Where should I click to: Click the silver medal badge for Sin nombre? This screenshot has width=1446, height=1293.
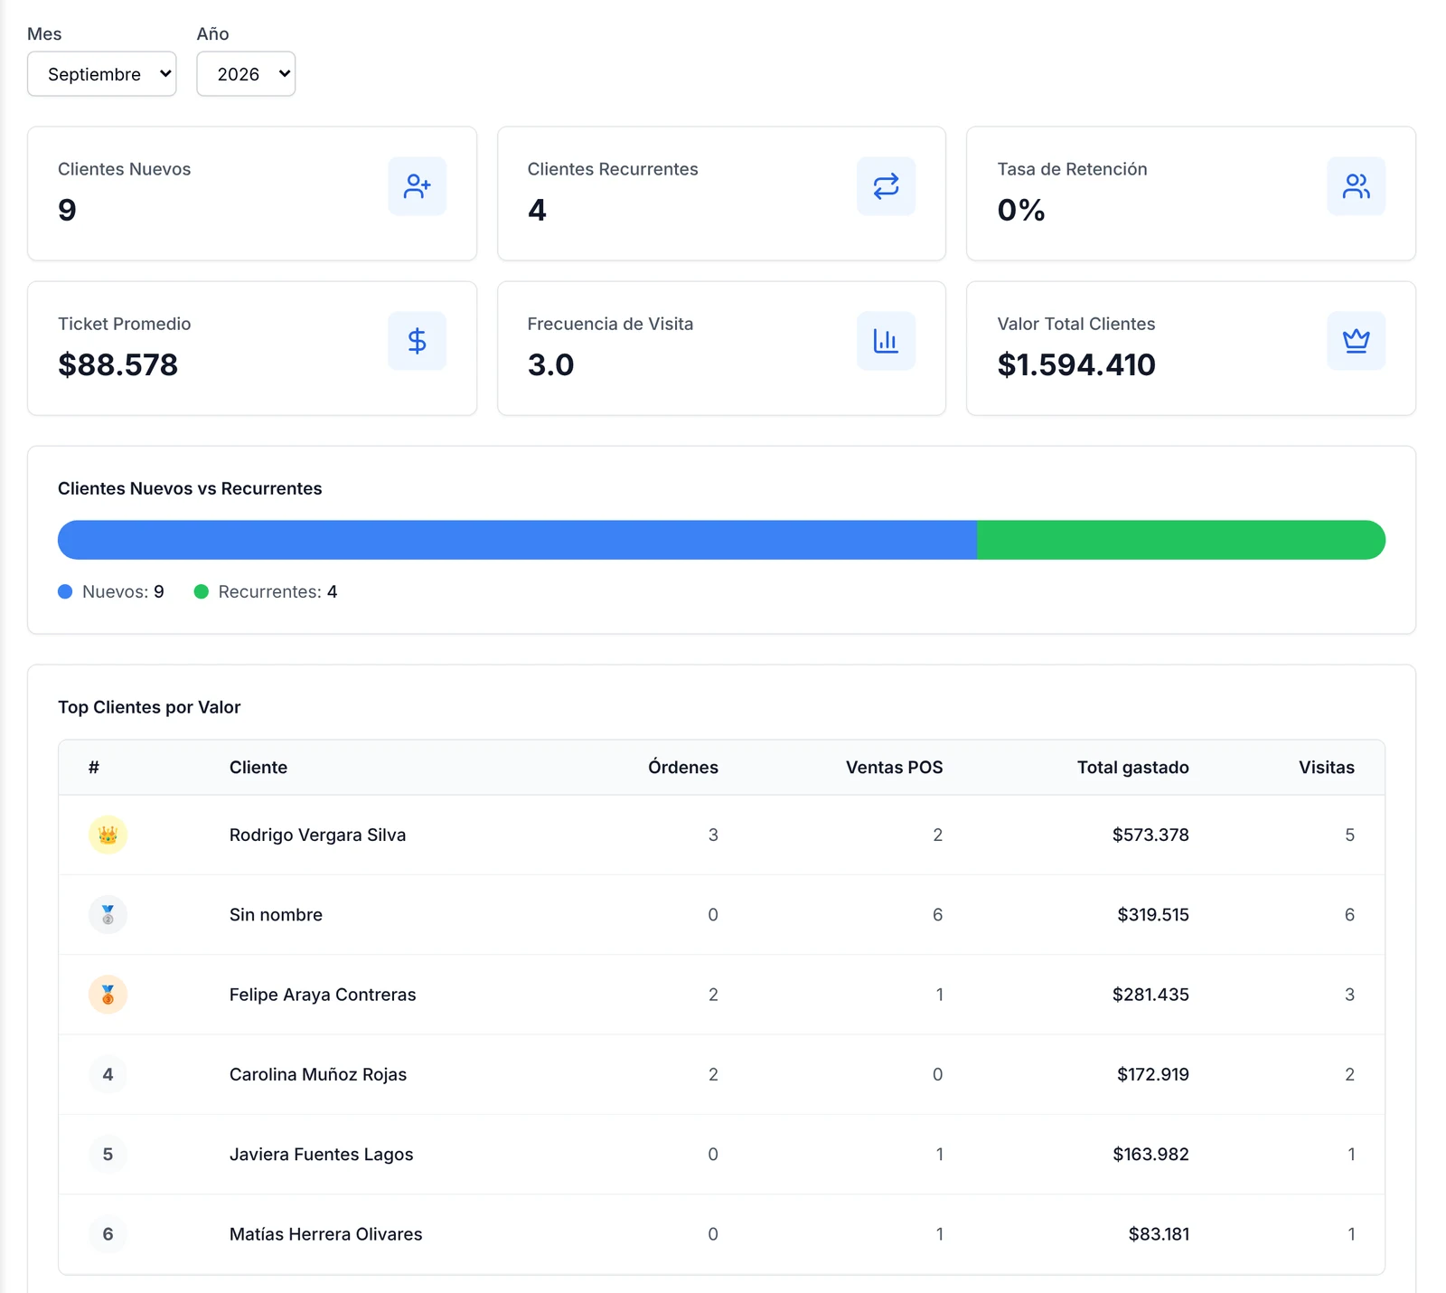108,915
